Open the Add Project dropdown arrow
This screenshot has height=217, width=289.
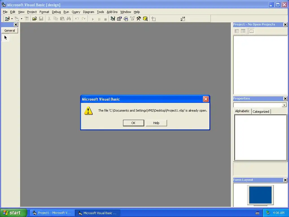coord(12,19)
